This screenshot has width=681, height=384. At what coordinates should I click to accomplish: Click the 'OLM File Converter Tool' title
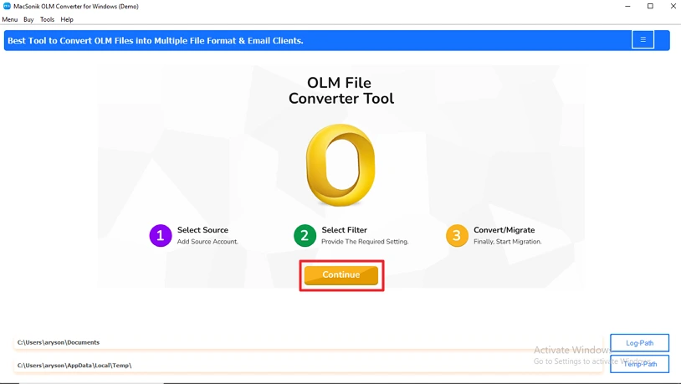pos(341,90)
